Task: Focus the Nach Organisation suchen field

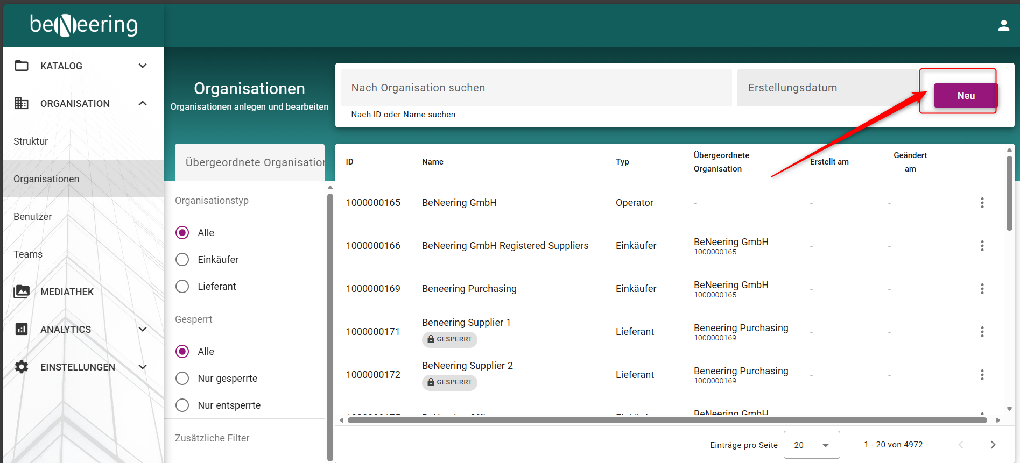Action: point(536,88)
